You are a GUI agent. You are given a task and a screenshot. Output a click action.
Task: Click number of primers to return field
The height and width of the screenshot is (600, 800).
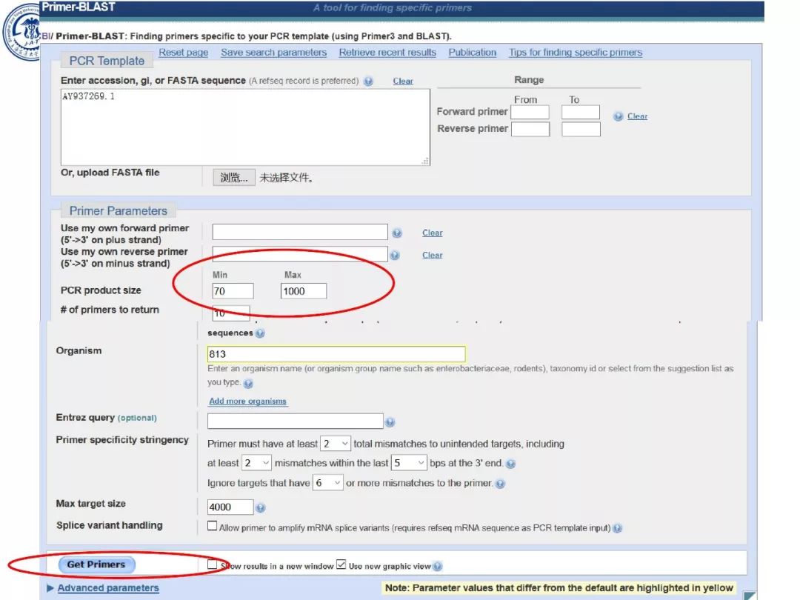[231, 313]
